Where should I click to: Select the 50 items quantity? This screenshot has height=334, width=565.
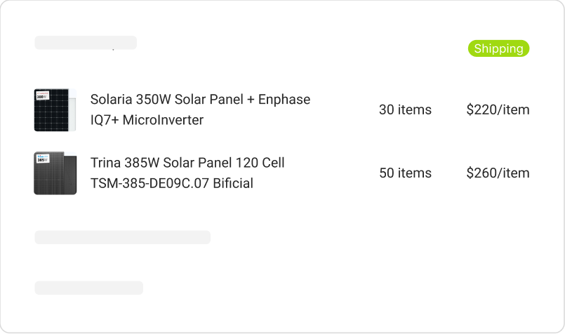coord(405,173)
